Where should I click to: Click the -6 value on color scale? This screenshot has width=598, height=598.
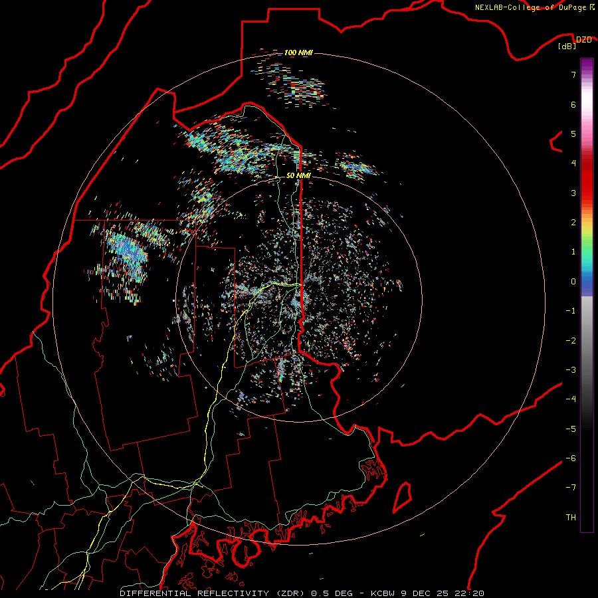(571, 458)
